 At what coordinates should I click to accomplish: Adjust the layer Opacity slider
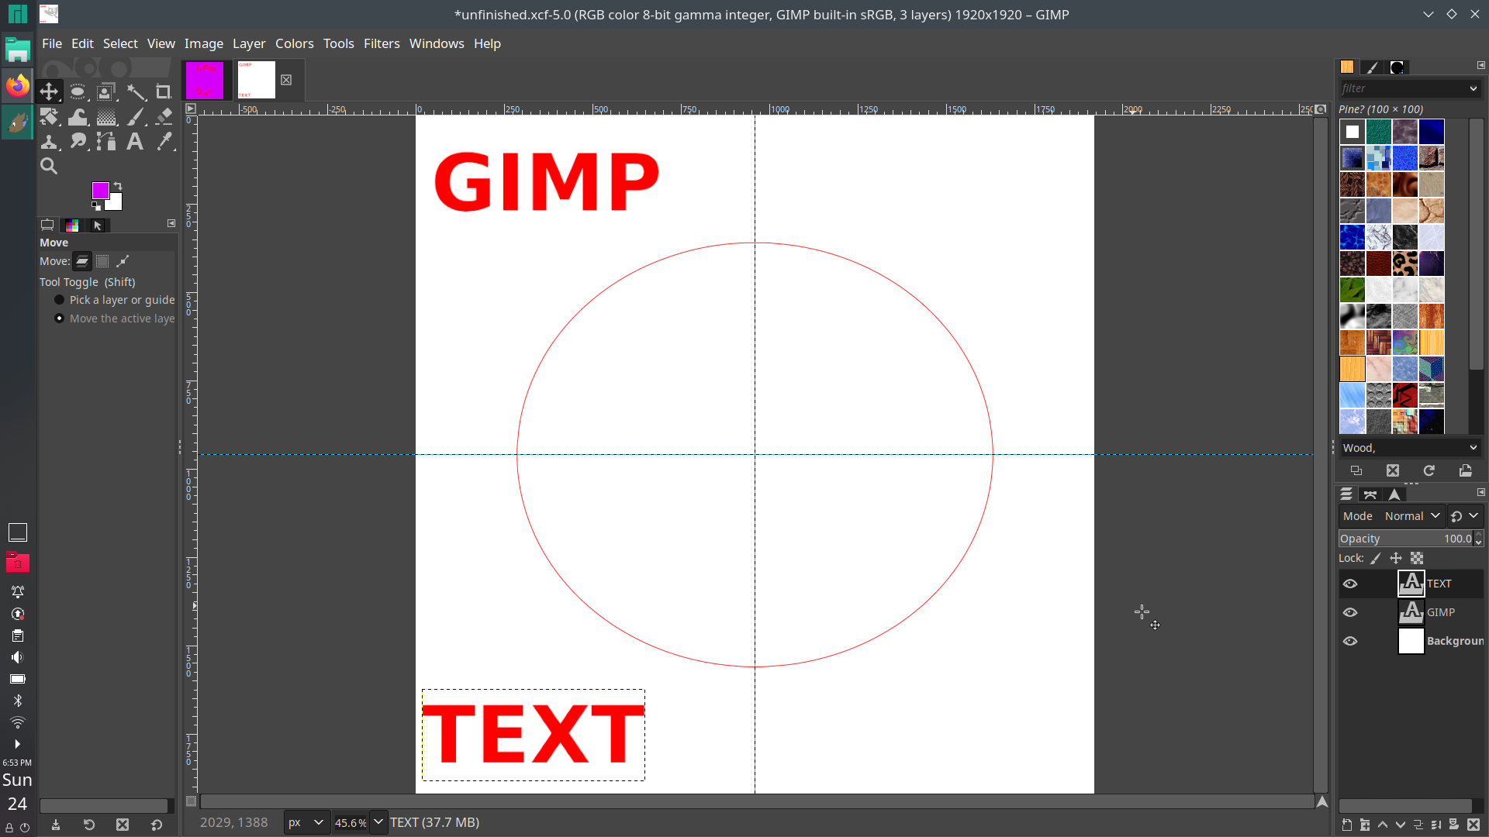point(1405,539)
